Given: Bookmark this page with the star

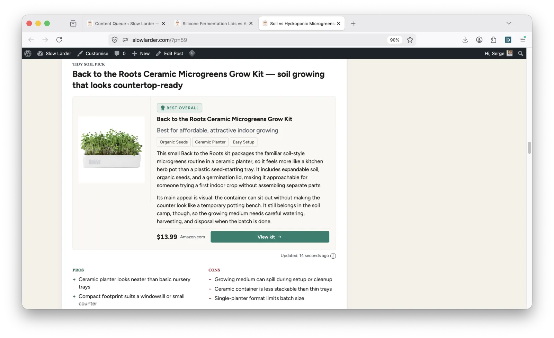Looking at the screenshot, I should click(410, 40).
